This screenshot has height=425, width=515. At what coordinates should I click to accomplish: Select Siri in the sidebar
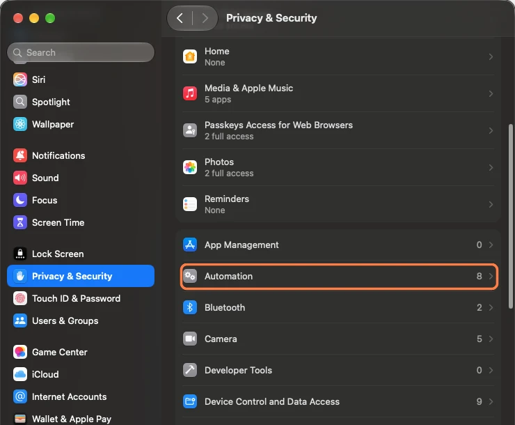[x=81, y=79]
